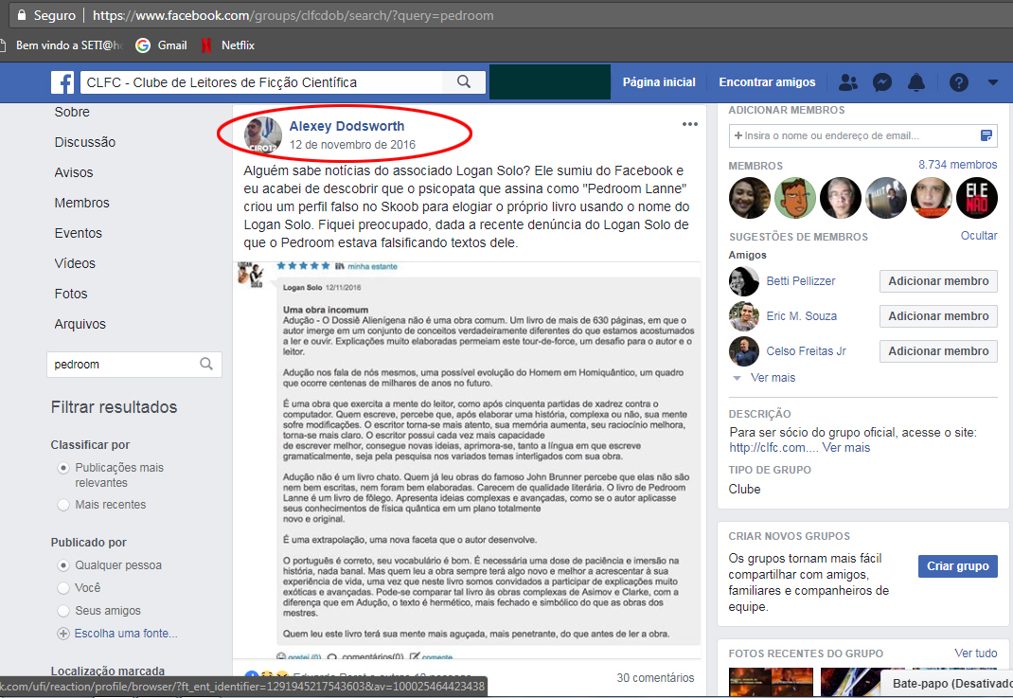
Task: Click Betti Pellizzer avatar
Action: pos(743,281)
